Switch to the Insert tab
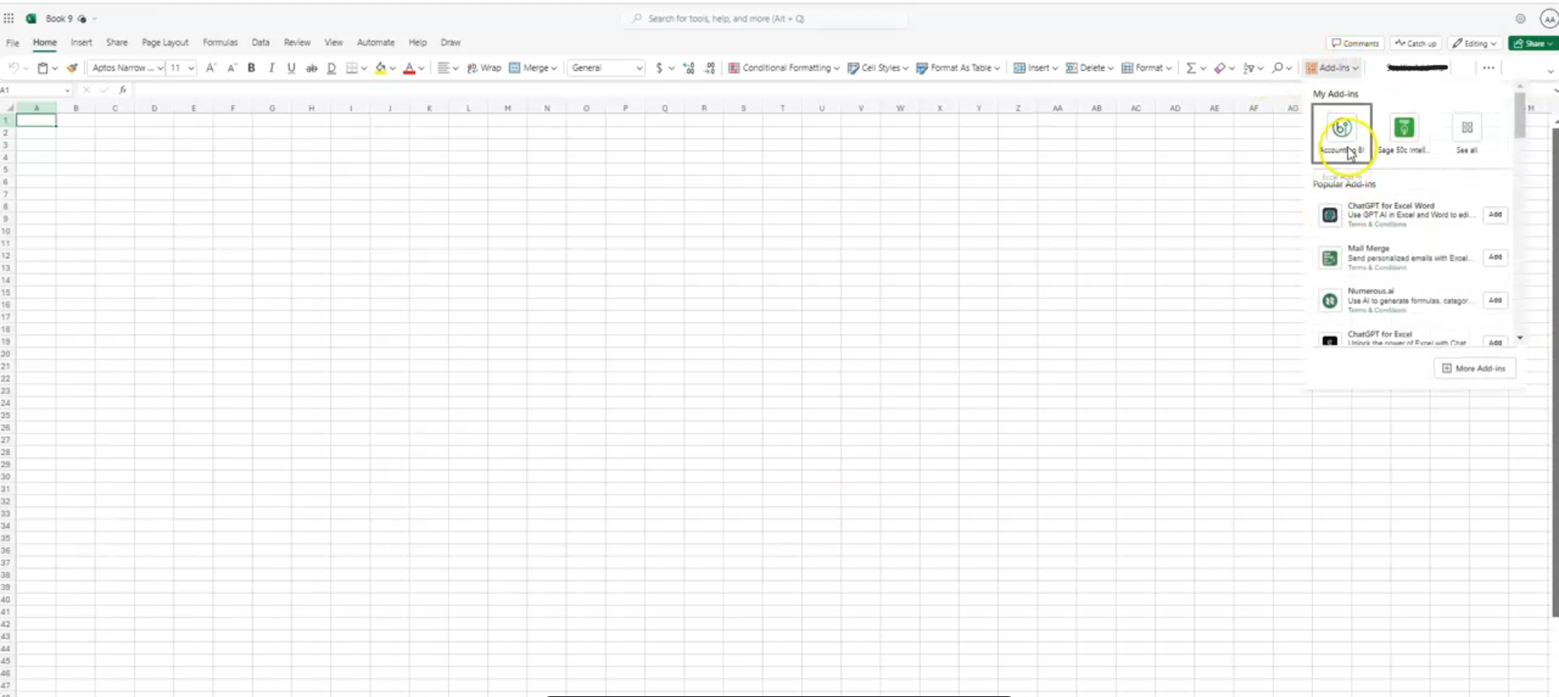 point(81,42)
